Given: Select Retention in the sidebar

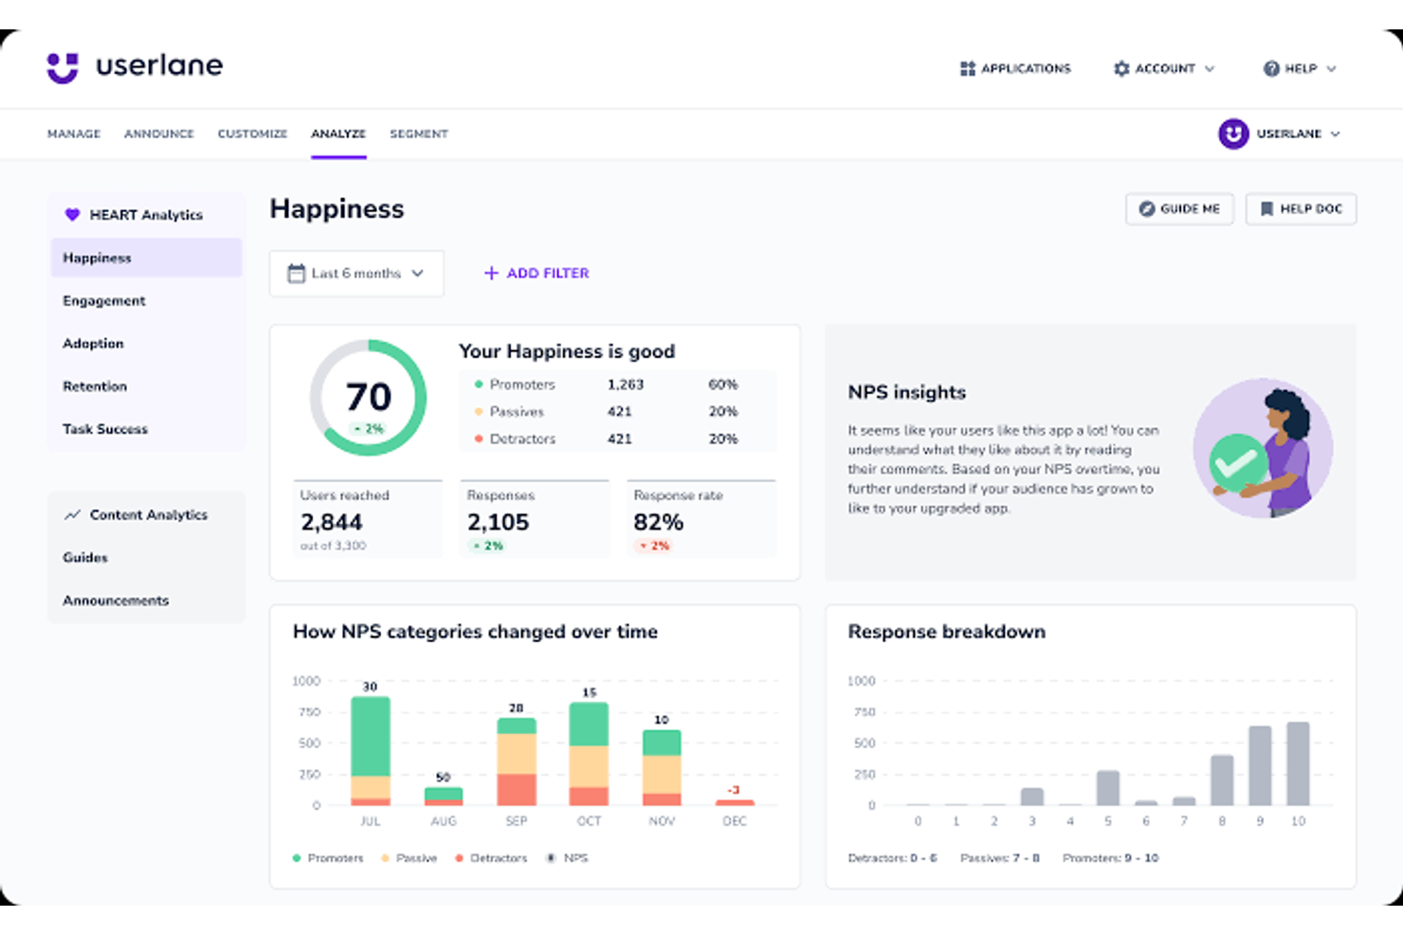Looking at the screenshot, I should point(95,386).
